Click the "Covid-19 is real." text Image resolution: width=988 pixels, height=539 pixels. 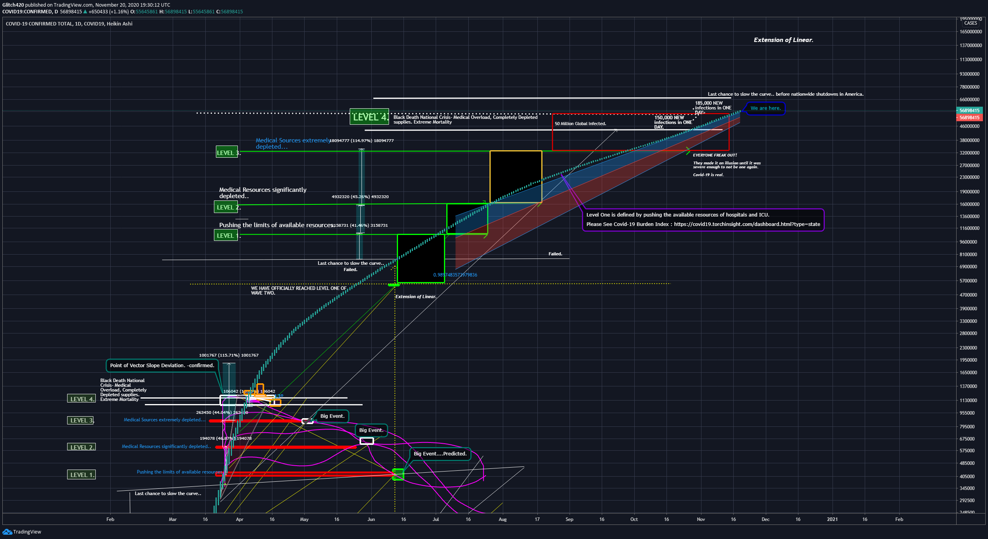(708, 175)
